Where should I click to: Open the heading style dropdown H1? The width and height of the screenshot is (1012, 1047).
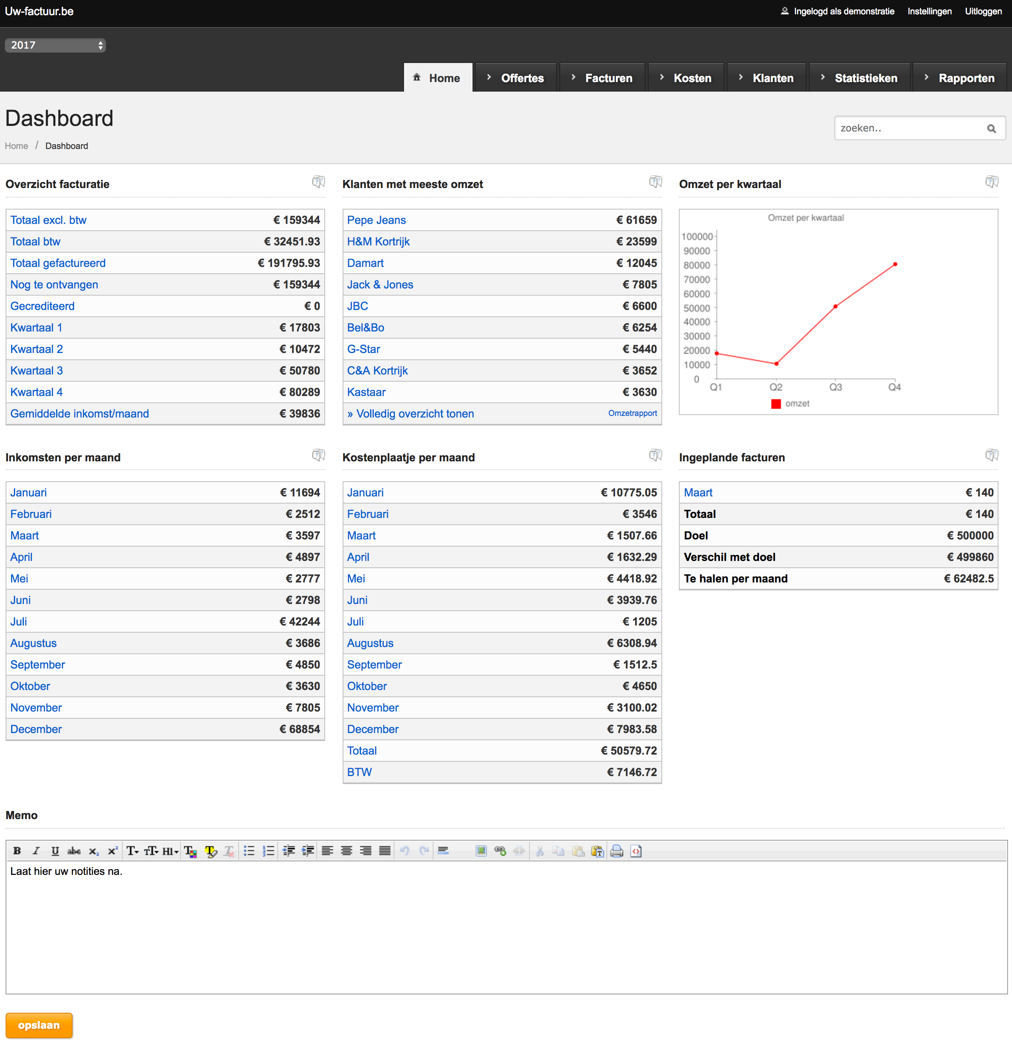[x=171, y=851]
